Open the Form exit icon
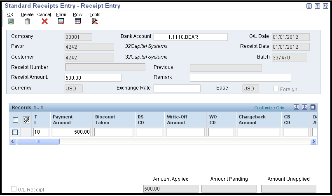 pos(61,21)
